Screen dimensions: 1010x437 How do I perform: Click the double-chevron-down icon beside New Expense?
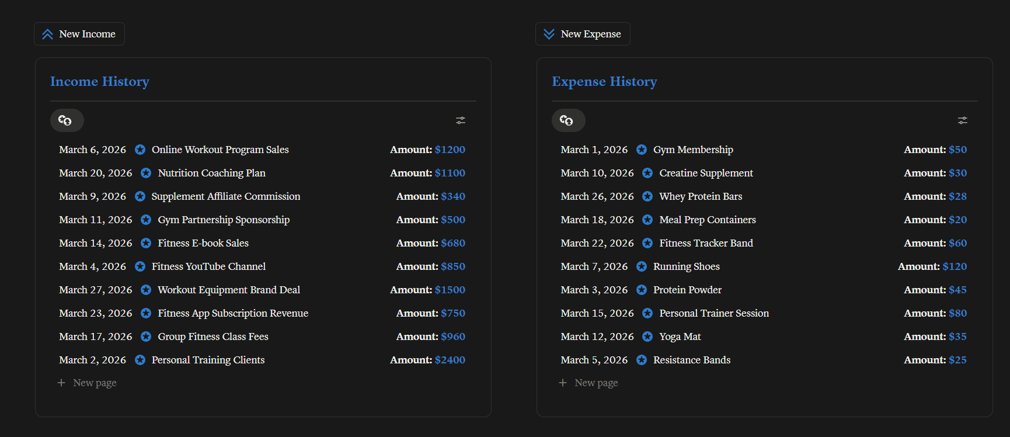pos(549,34)
